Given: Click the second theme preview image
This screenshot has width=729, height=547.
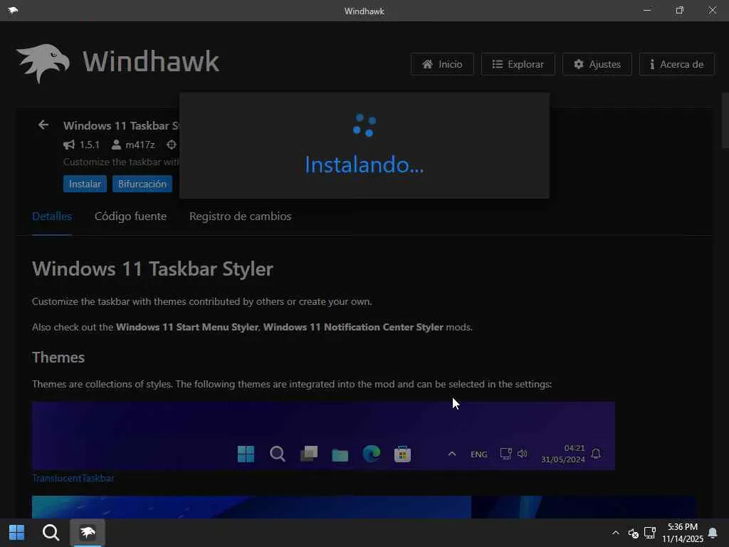Looking at the screenshot, I should (364, 507).
